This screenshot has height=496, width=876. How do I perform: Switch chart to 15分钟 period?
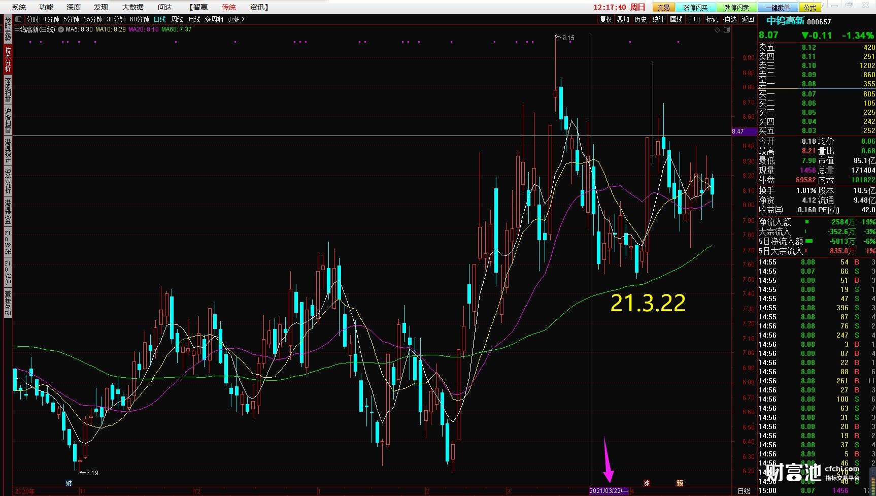pyautogui.click(x=93, y=19)
